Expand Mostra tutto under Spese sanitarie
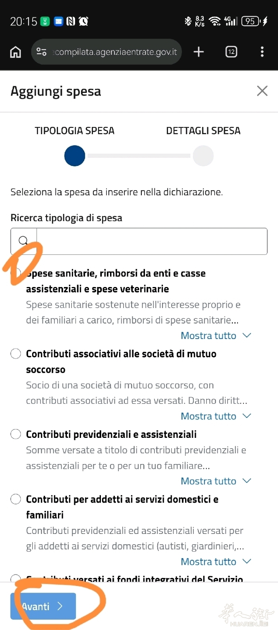The image size is (278, 630). [216, 335]
